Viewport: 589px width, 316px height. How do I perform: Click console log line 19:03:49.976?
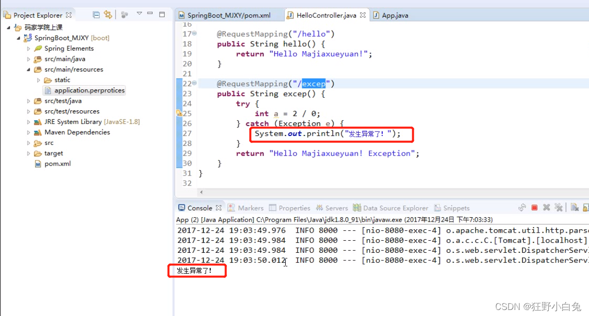[x=383, y=230]
